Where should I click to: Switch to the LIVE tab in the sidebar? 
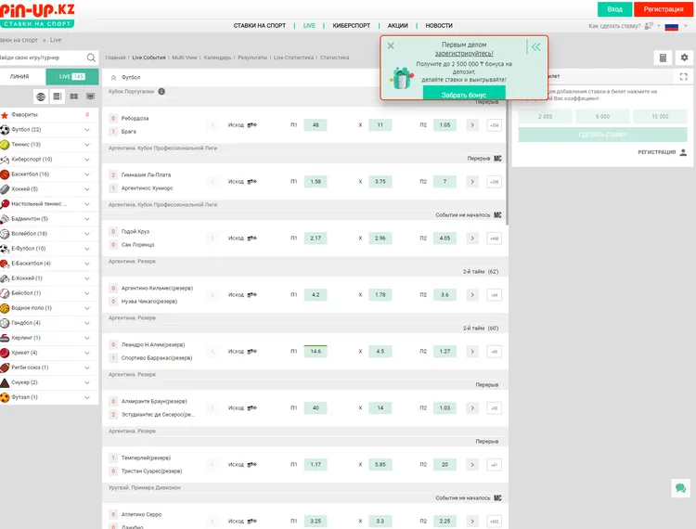[71, 76]
